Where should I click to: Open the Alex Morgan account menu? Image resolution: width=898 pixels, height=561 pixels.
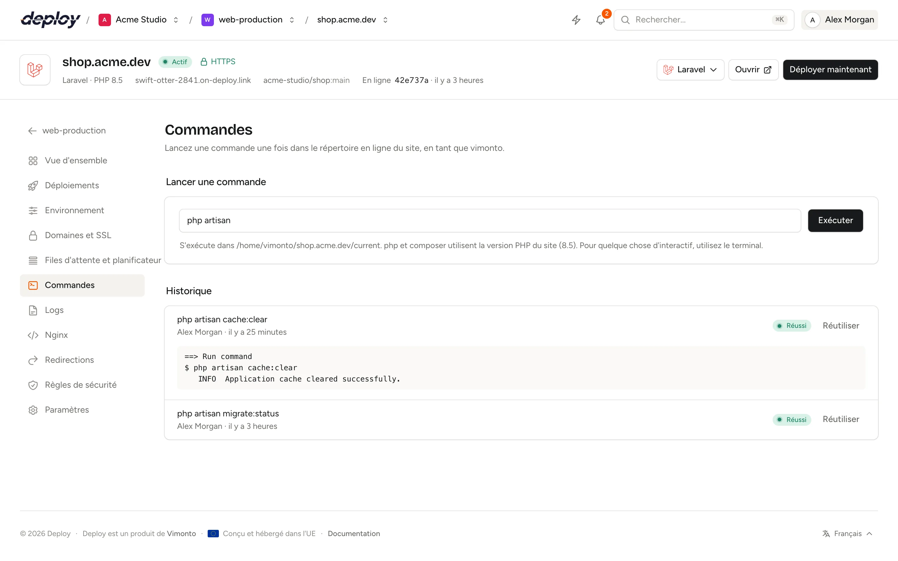(x=839, y=20)
